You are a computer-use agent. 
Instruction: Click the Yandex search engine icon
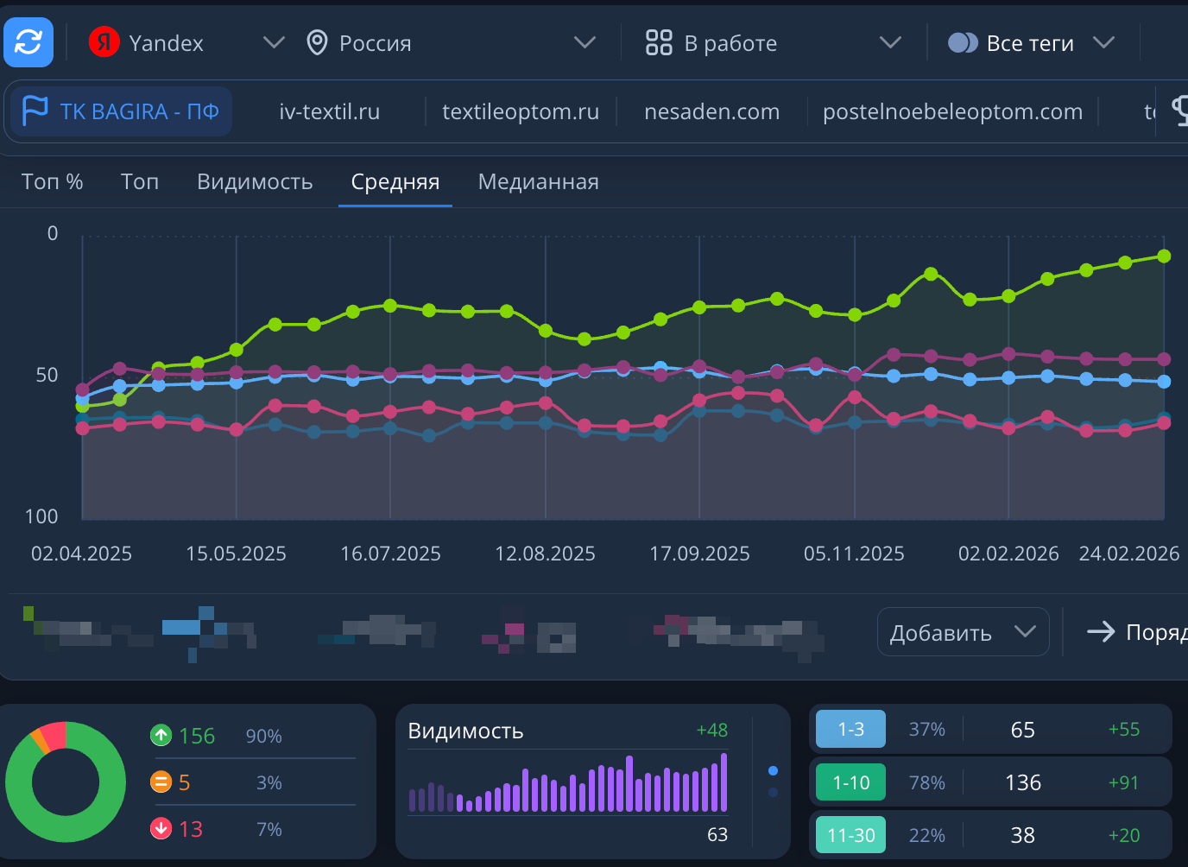tap(104, 42)
